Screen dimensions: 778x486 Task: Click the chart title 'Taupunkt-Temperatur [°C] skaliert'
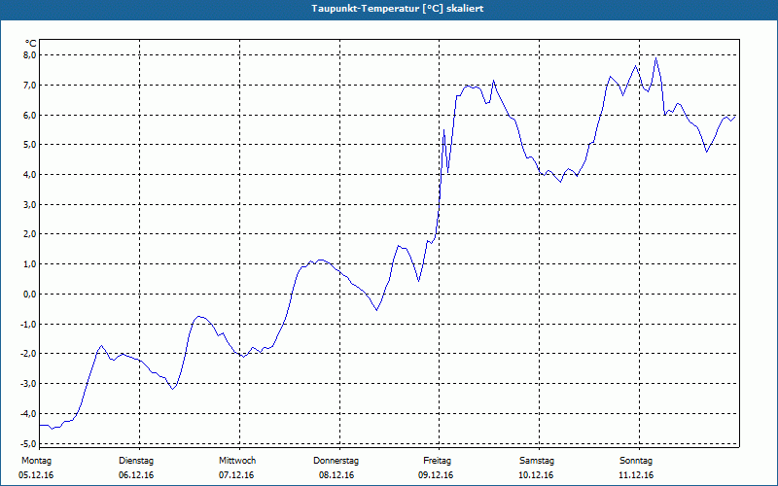pos(398,9)
